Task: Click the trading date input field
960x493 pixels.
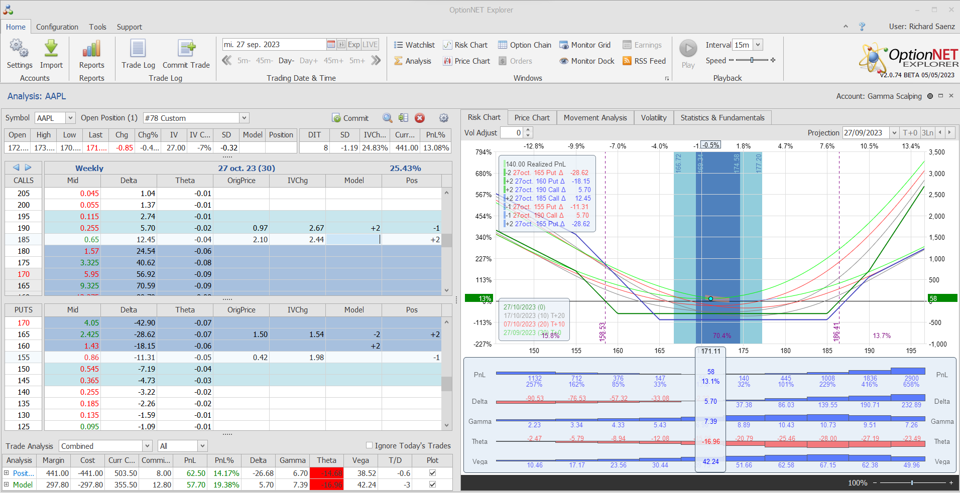Action: 274,45
